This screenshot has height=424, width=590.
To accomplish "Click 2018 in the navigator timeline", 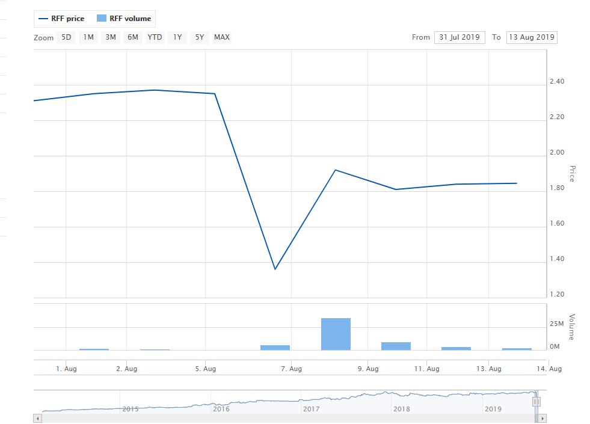I will (402, 409).
